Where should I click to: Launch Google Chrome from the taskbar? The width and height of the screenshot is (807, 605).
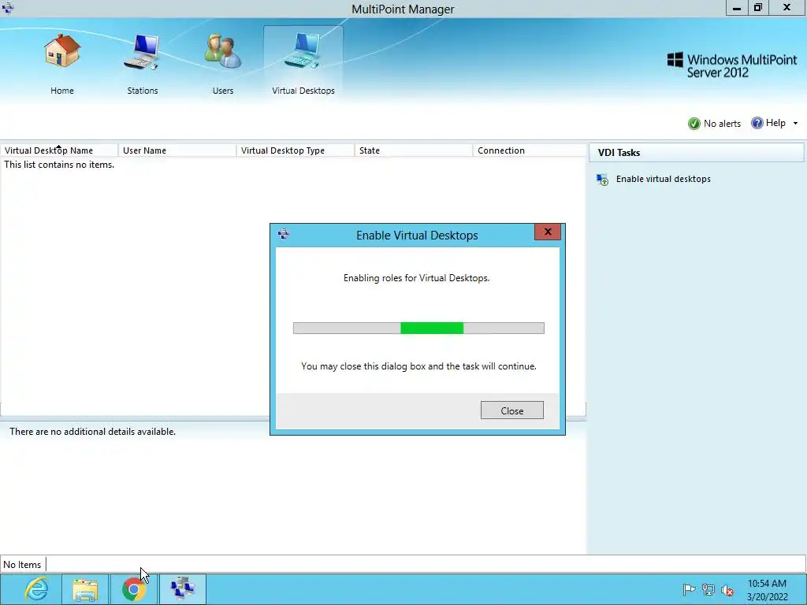click(x=133, y=589)
